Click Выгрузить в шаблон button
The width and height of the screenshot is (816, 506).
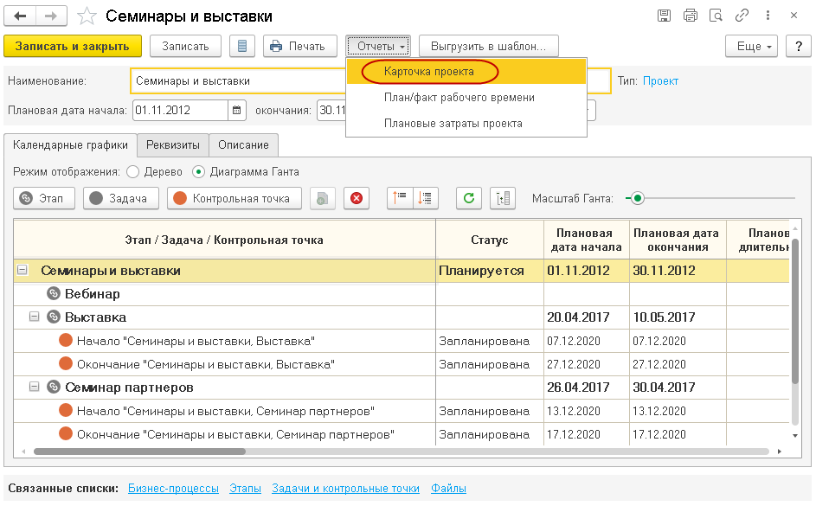pyautogui.click(x=489, y=47)
